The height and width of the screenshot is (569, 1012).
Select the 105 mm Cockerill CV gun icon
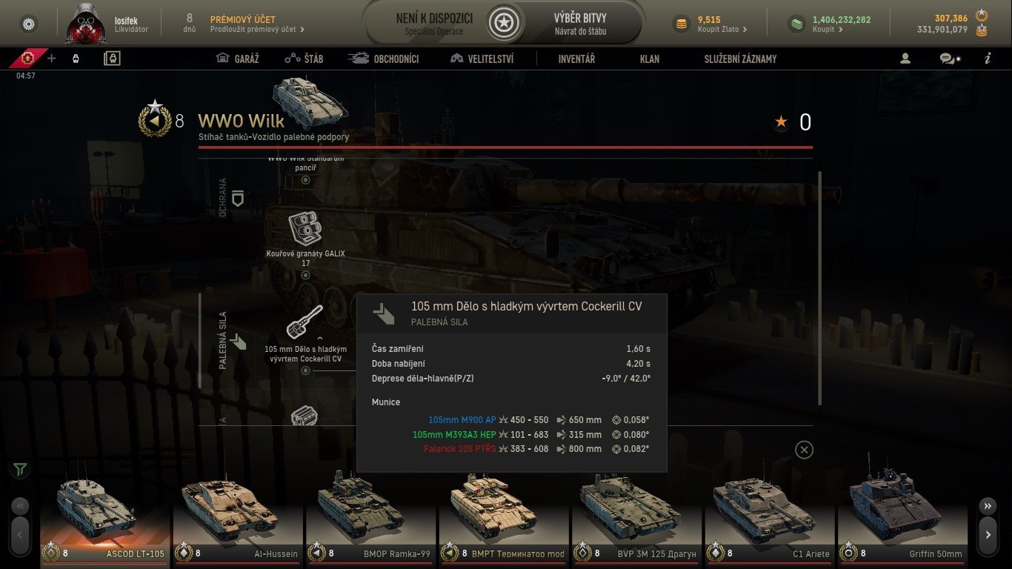(x=305, y=322)
